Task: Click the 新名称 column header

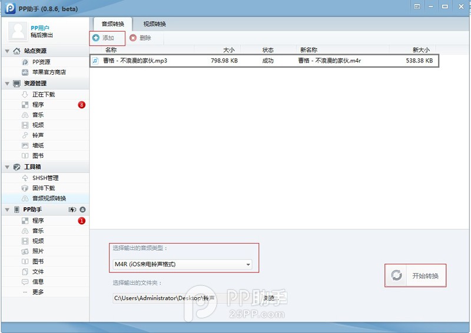Action: (x=309, y=50)
